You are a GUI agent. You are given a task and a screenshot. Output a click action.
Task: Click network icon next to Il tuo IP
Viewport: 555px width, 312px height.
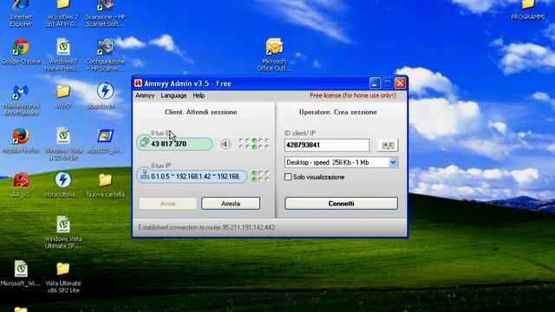tap(145, 175)
